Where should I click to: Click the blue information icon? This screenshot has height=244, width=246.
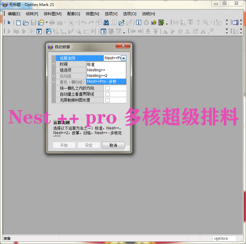[138, 23]
